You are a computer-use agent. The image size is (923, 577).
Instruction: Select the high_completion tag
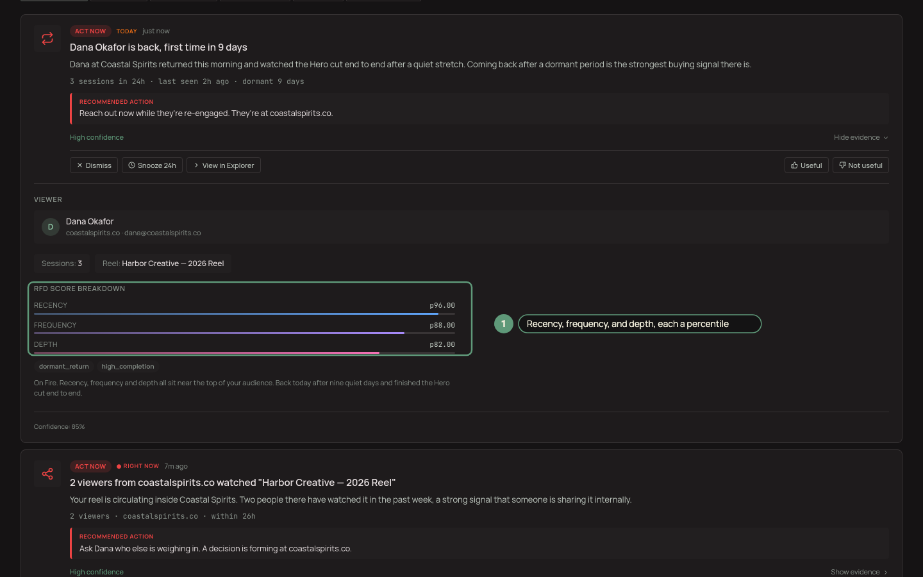point(128,367)
